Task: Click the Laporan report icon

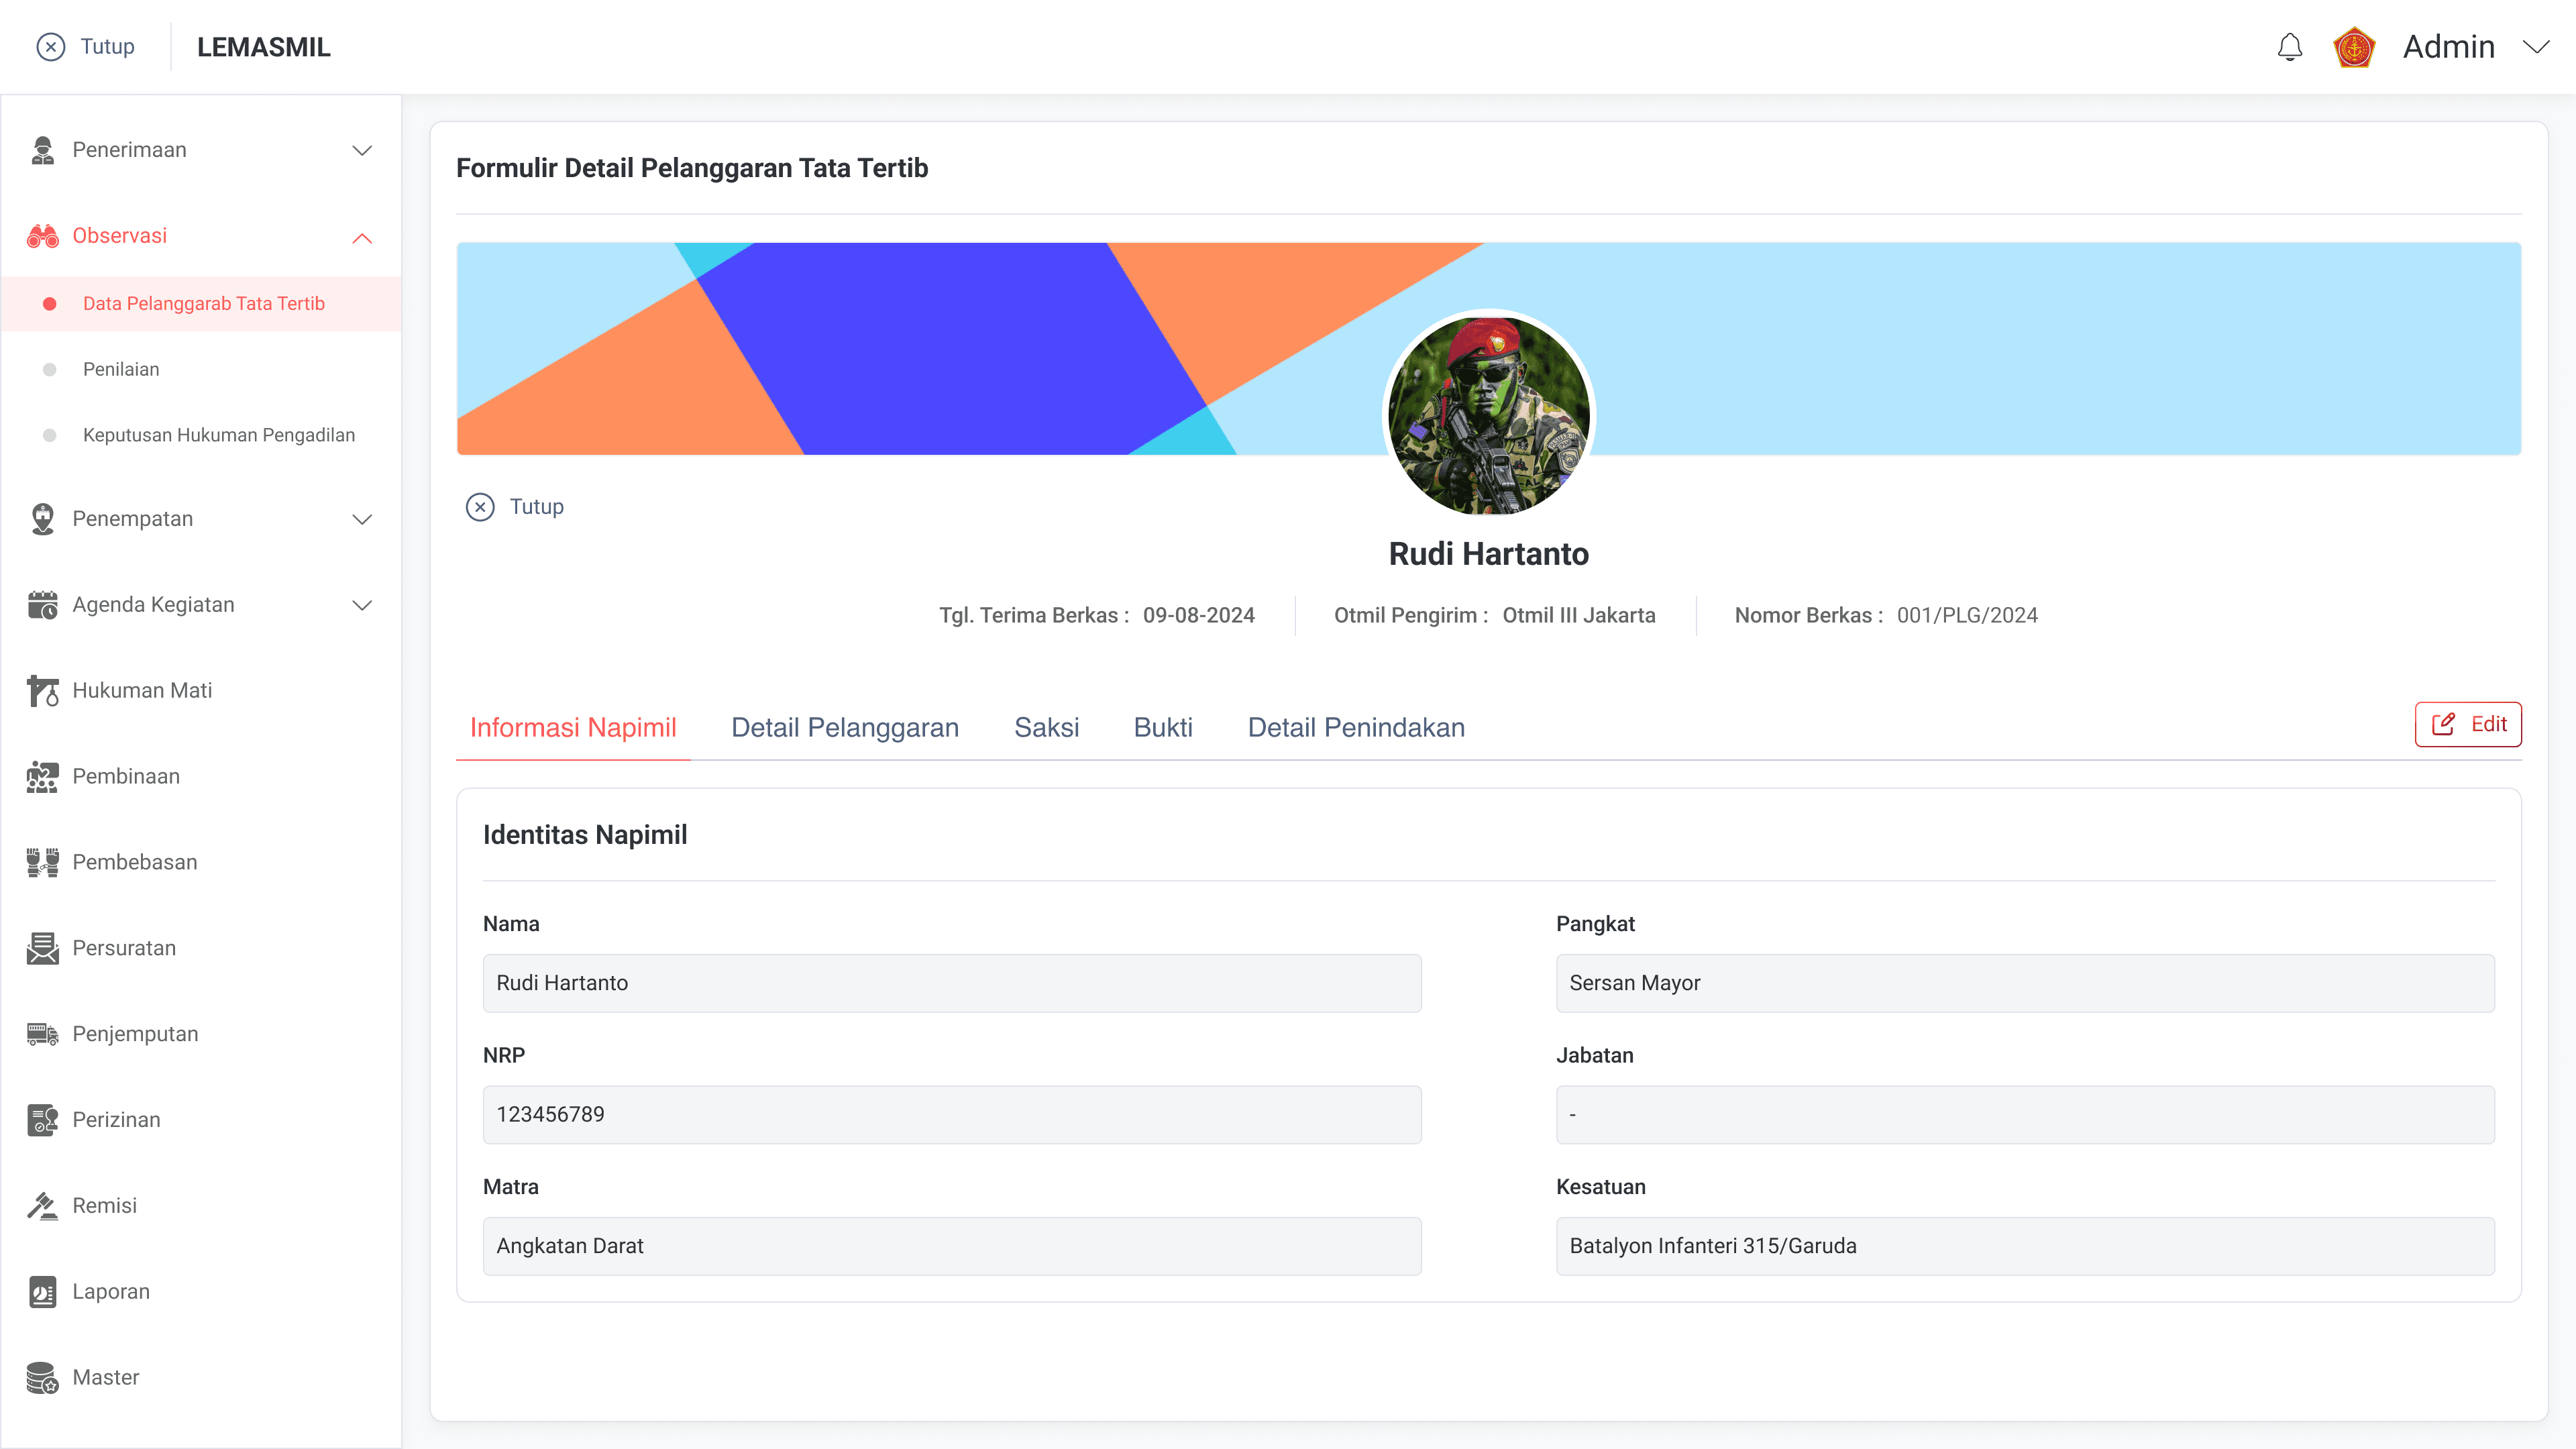Action: coord(42,1292)
